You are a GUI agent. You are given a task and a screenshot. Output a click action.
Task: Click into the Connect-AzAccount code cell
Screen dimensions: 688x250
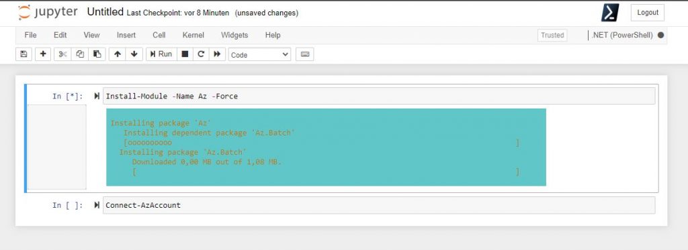click(x=379, y=205)
